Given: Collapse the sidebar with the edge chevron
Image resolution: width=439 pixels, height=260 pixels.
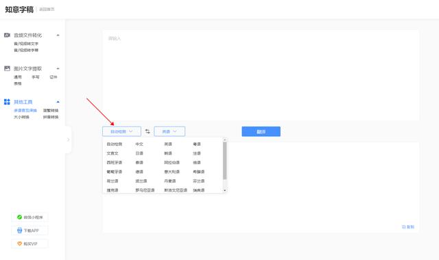Looking at the screenshot, I should coord(69,140).
